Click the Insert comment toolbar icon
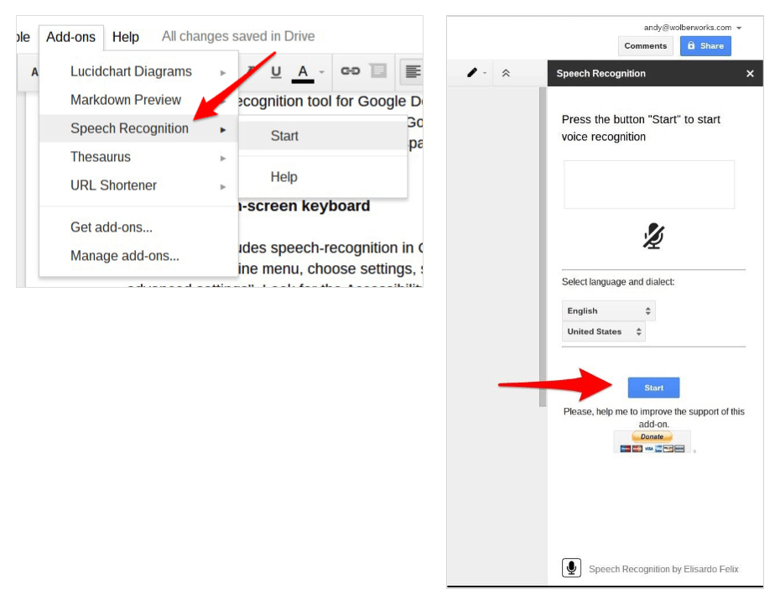The height and width of the screenshot is (605, 780). click(x=379, y=71)
